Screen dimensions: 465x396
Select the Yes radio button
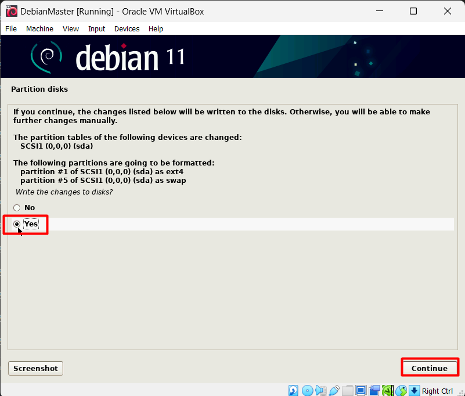click(17, 224)
